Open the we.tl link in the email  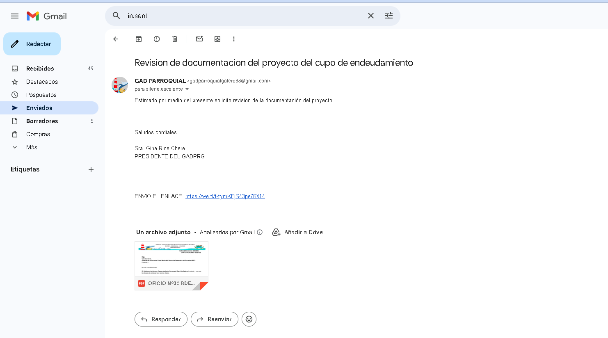coord(225,196)
